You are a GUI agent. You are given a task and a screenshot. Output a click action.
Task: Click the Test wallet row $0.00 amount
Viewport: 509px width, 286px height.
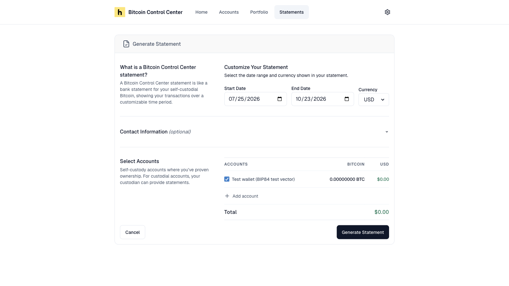point(383,179)
